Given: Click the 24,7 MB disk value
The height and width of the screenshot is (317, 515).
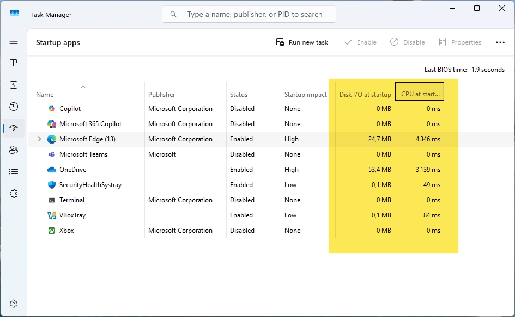Looking at the screenshot, I should pyautogui.click(x=380, y=139).
